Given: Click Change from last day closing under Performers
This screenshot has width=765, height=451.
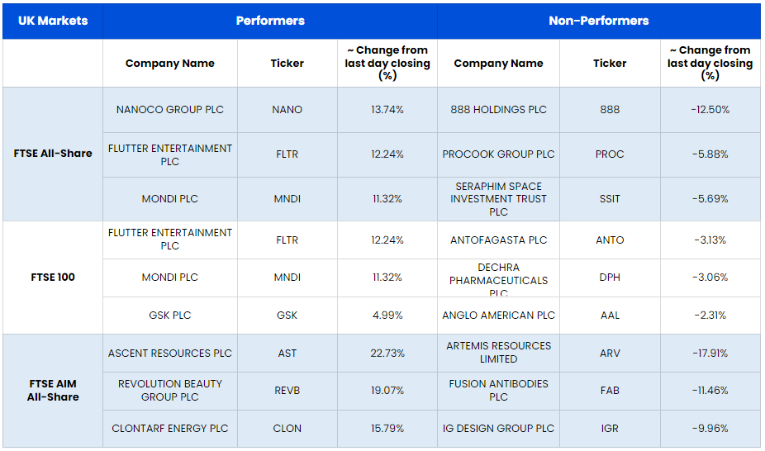Looking at the screenshot, I should click(x=387, y=63).
